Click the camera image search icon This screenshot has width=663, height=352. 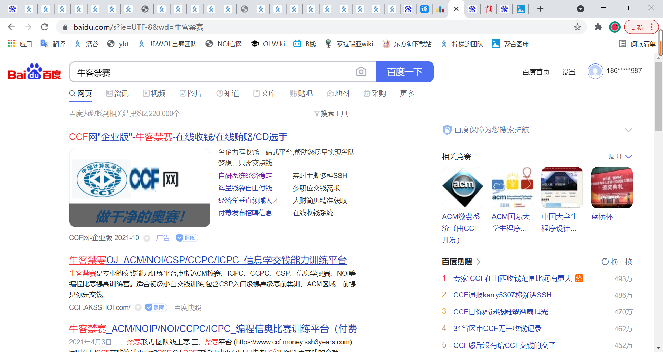(x=361, y=72)
